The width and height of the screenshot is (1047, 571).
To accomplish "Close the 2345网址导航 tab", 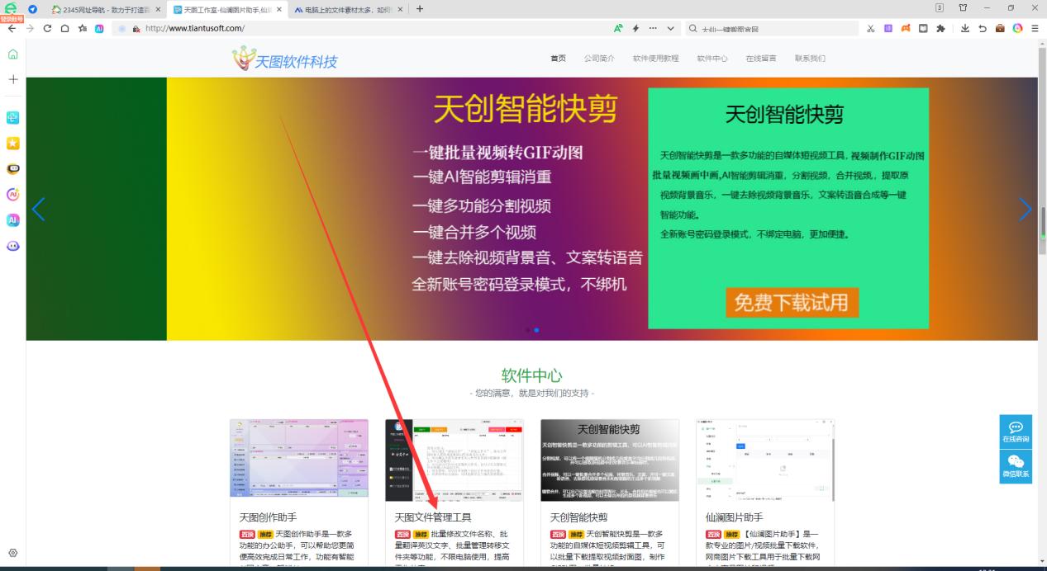I will (158, 9).
